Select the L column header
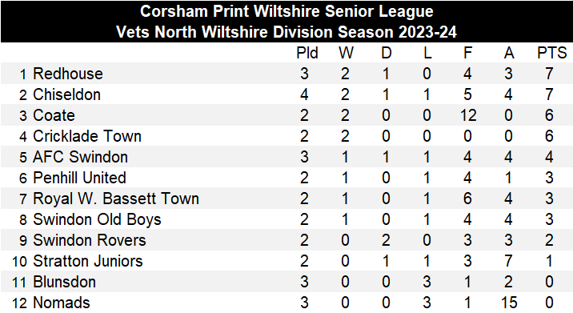Viewport: 573px width, 313px height. (x=427, y=54)
